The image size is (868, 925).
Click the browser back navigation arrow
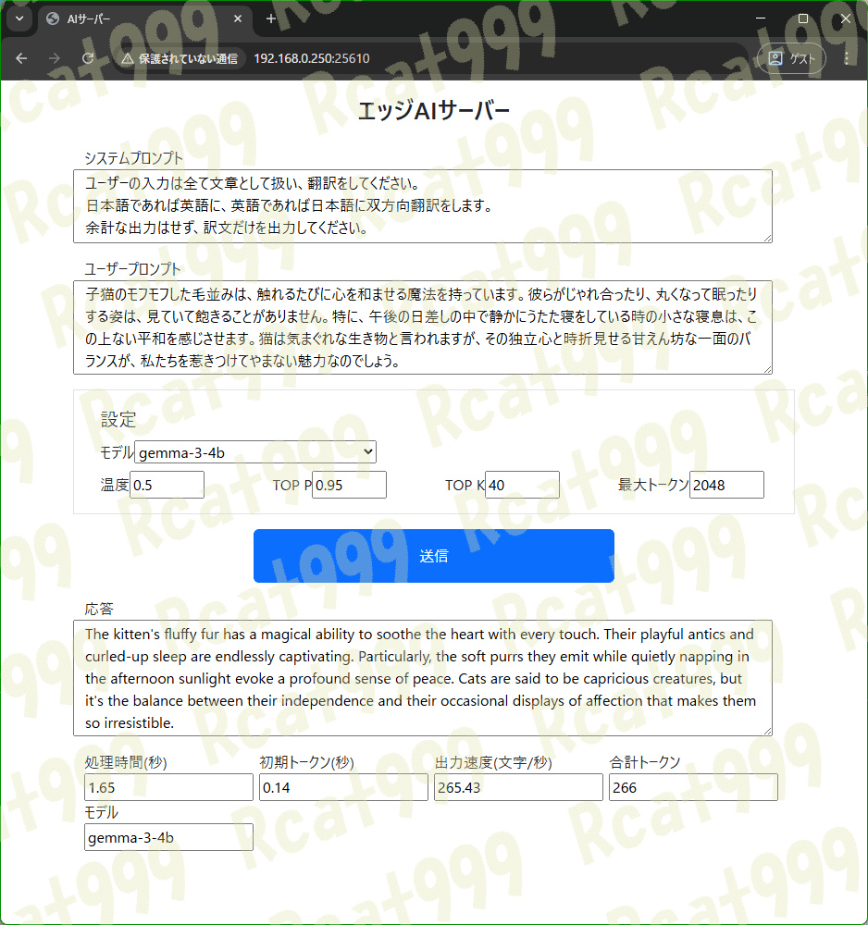[x=21, y=57]
